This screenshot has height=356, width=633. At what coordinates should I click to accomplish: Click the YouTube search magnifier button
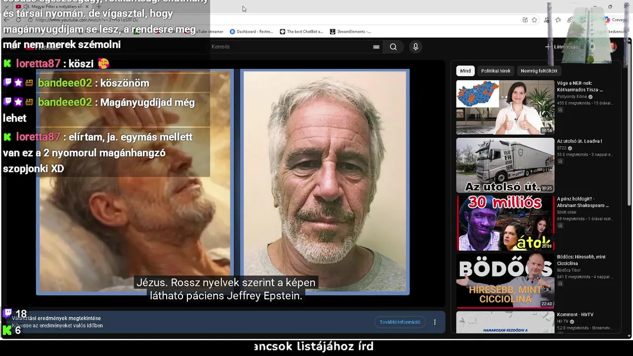(x=393, y=47)
